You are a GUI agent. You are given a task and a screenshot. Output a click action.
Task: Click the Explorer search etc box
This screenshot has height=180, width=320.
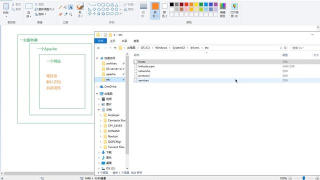[x=305, y=48]
